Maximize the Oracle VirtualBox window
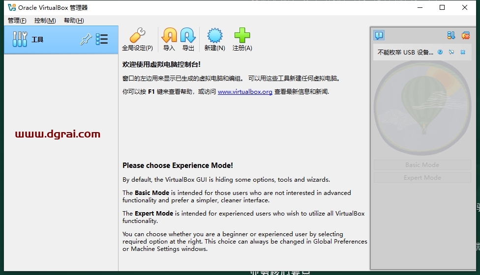Screen dimensions: 480x275 [442, 7]
